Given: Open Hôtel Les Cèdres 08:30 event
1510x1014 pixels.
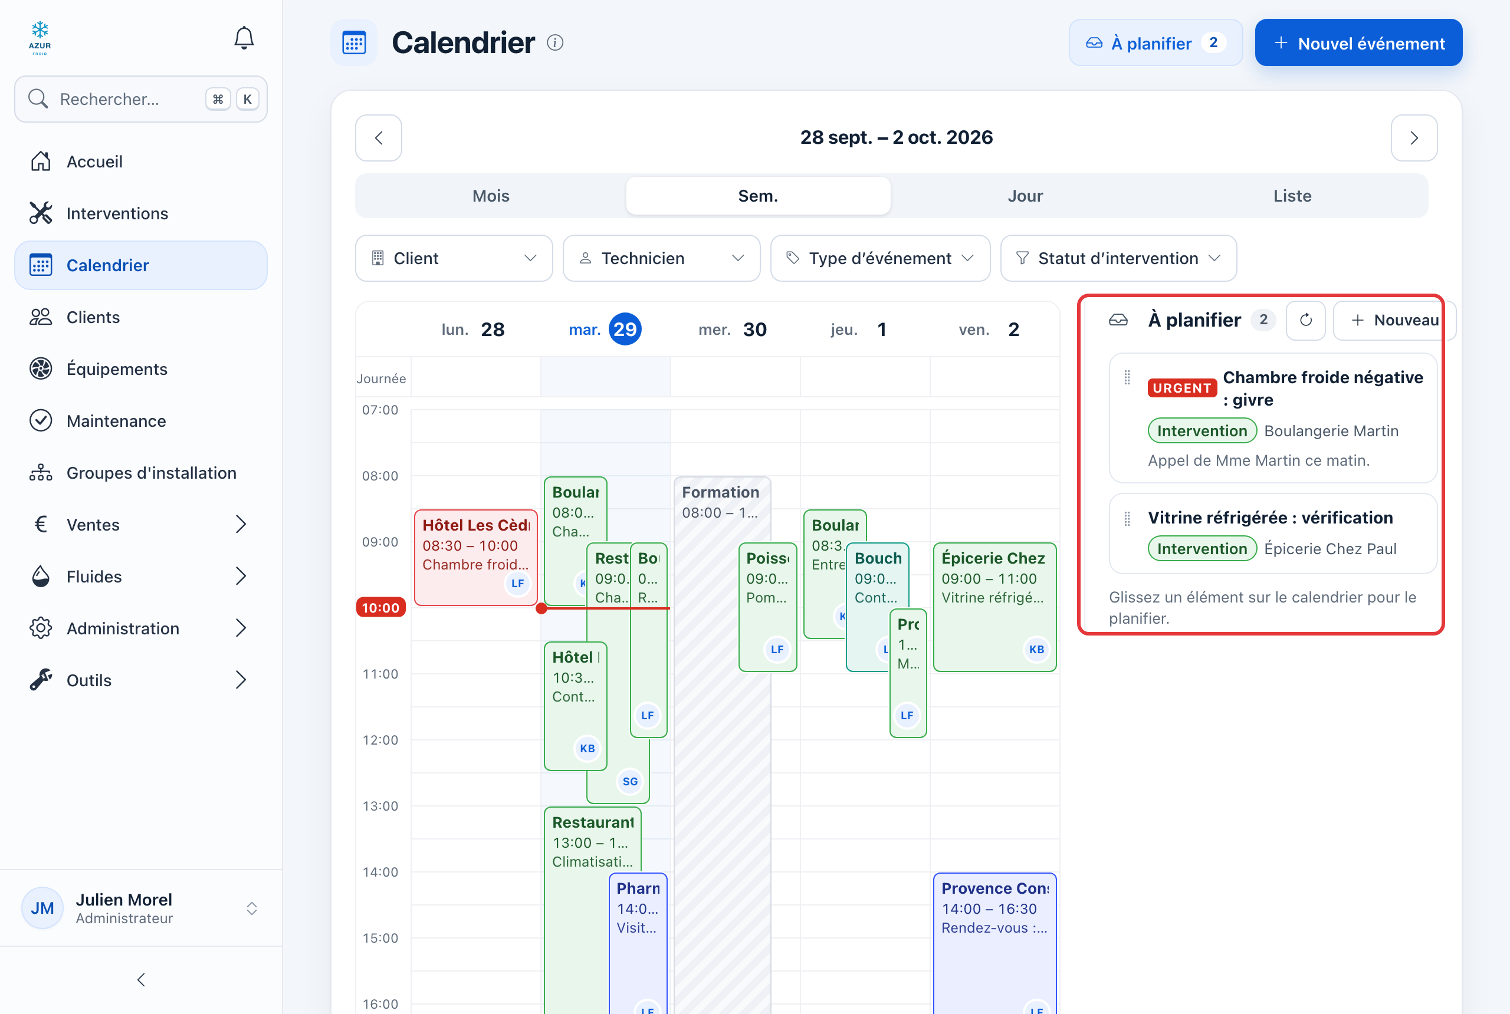Looking at the screenshot, I should click(475, 558).
